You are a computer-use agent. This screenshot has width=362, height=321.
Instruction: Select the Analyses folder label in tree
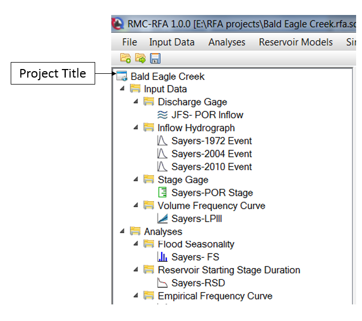(x=163, y=232)
